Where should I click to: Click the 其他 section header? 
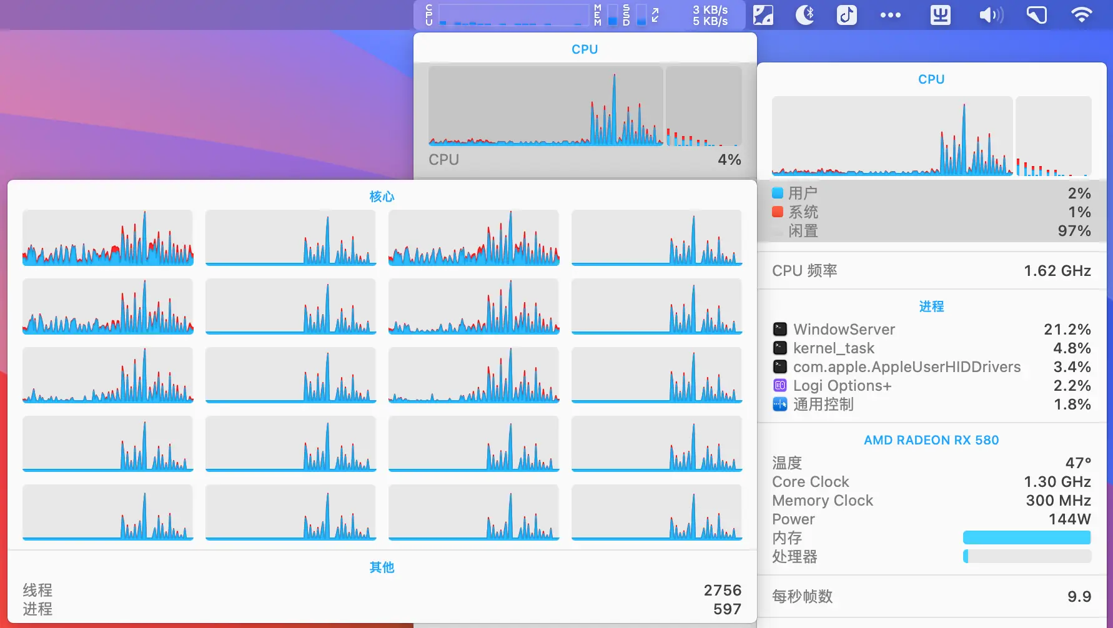click(382, 567)
